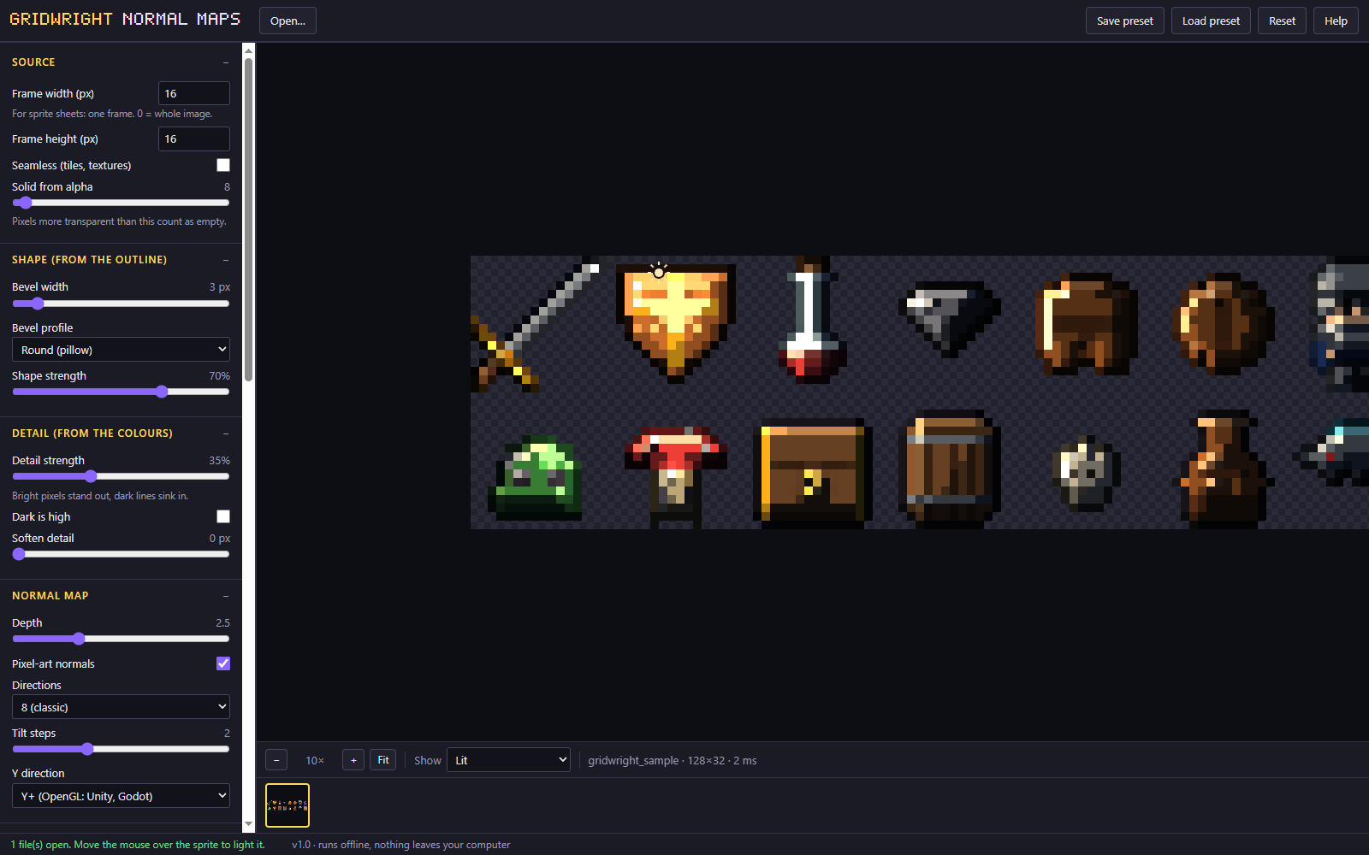Fit the sprite to the view
The width and height of the screenshot is (1369, 855).
383,760
